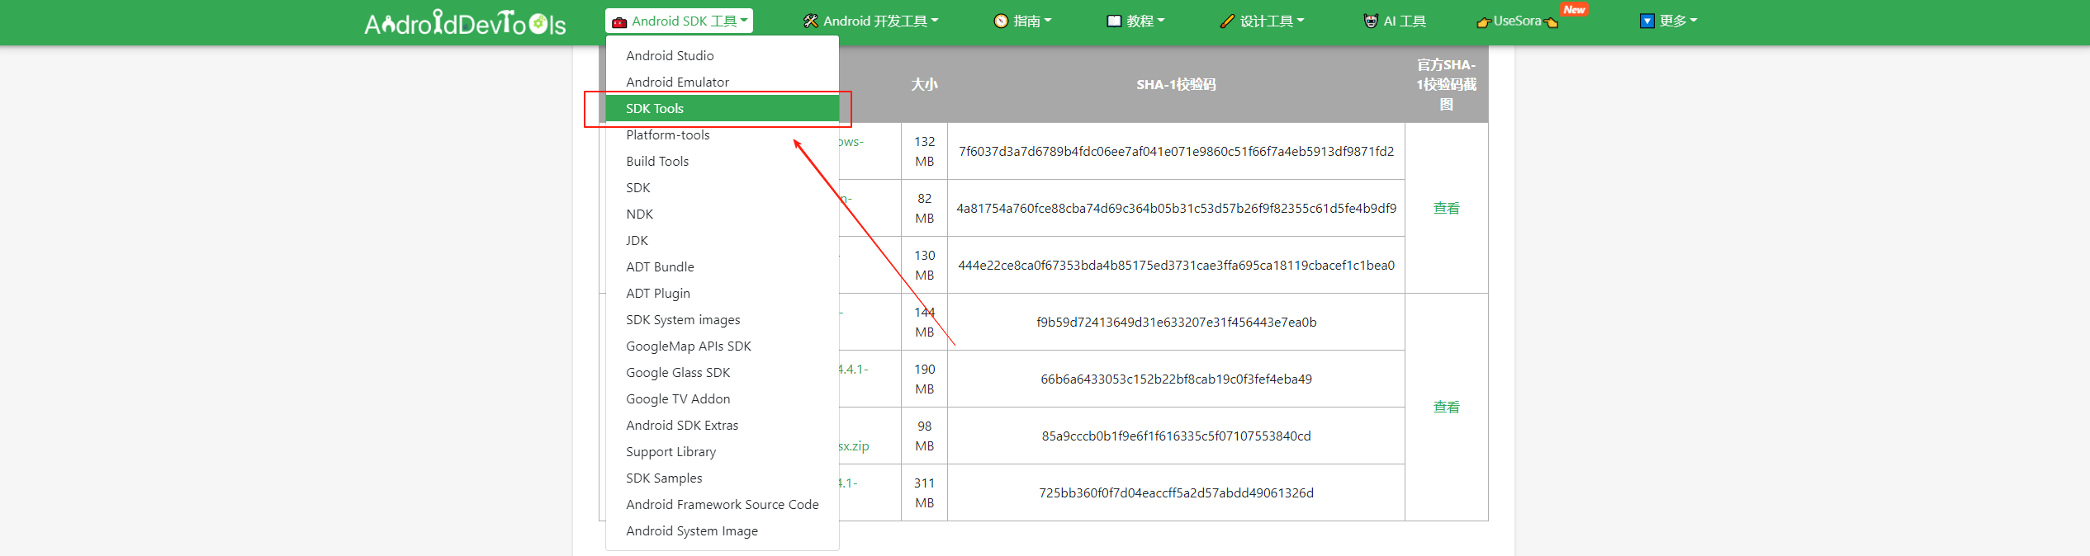Open the AI 工具 page

tap(1395, 21)
